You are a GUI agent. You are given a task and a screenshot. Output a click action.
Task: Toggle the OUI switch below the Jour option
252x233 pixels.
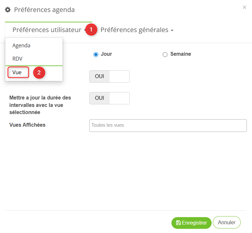[109, 76]
